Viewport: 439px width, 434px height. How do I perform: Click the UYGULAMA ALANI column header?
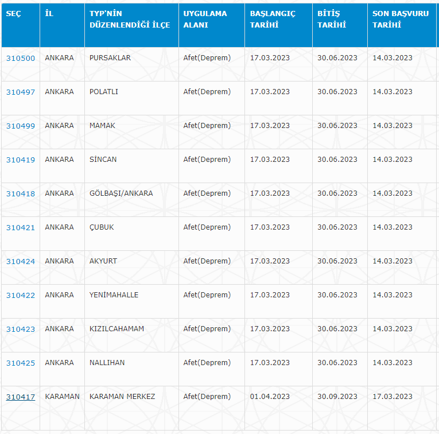[205, 20]
